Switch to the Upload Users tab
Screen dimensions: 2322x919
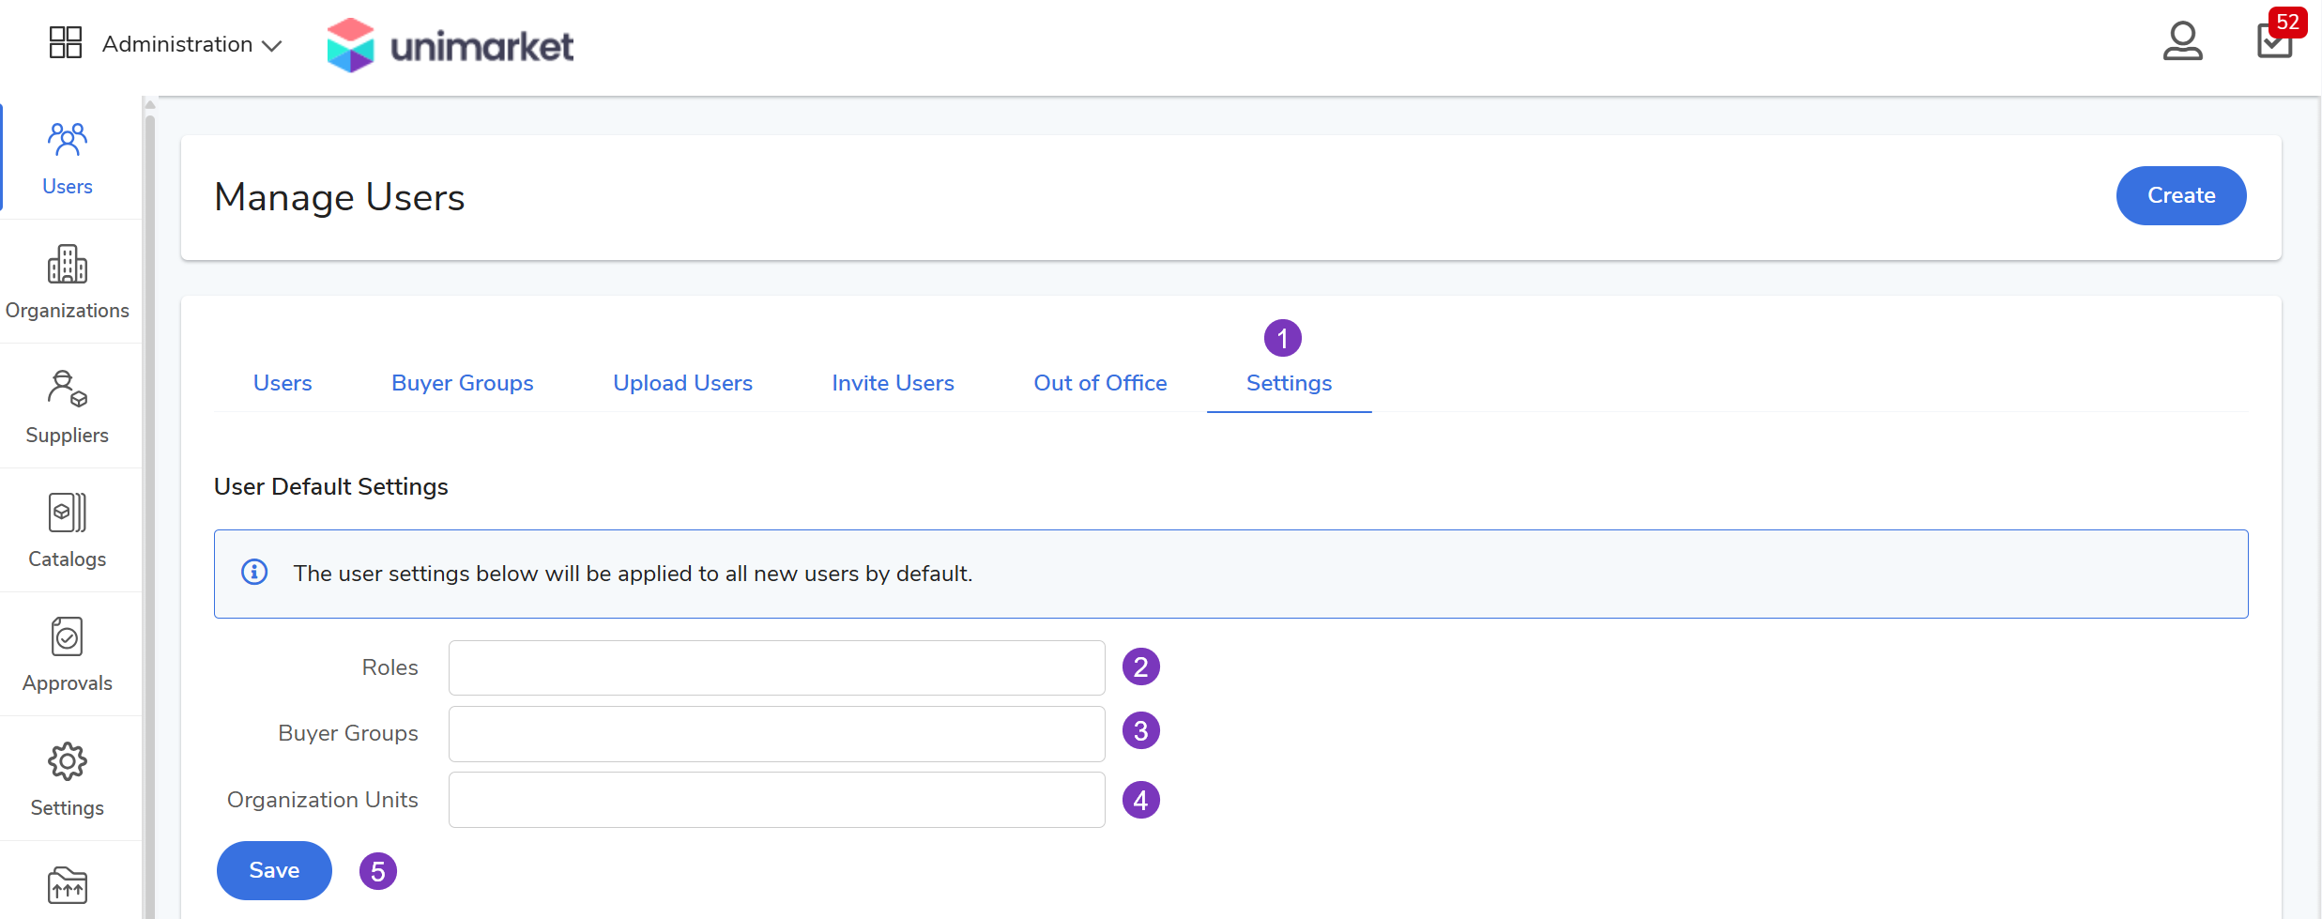tap(682, 383)
